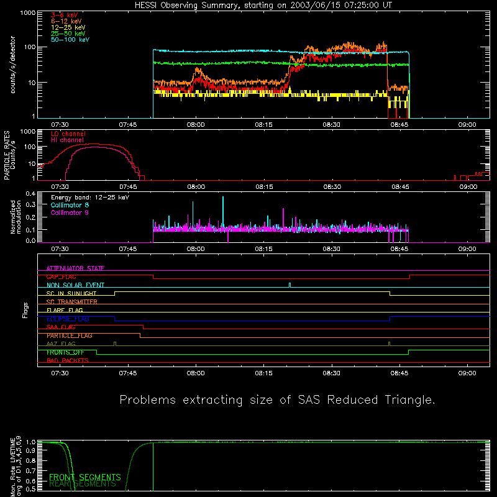Select the red 3-6 keV legend entry

pyautogui.click(x=65, y=15)
